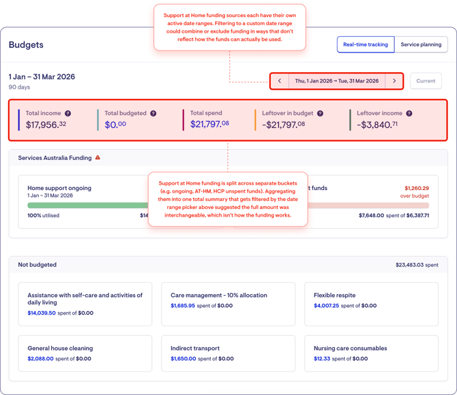Image resolution: width=457 pixels, height=395 pixels.
Task: Click warning icon next to Services Australia Funding
Action: (x=98, y=158)
